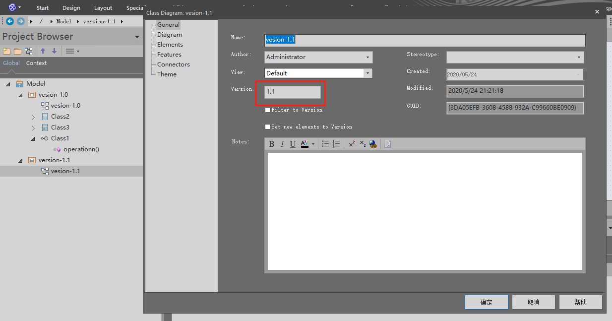Open the Start ribbon tab

point(43,8)
